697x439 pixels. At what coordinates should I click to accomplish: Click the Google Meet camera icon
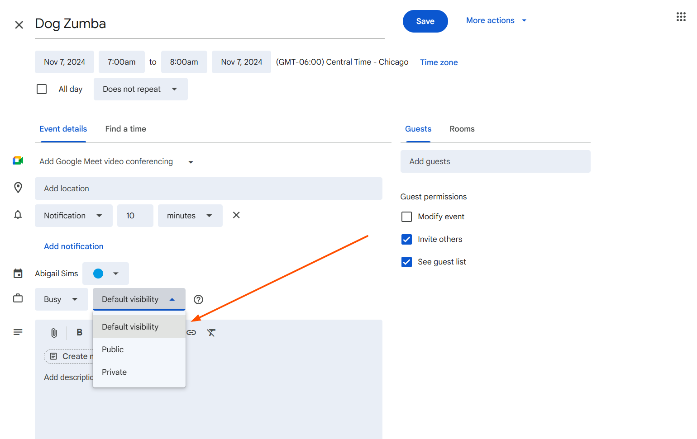coord(18,160)
